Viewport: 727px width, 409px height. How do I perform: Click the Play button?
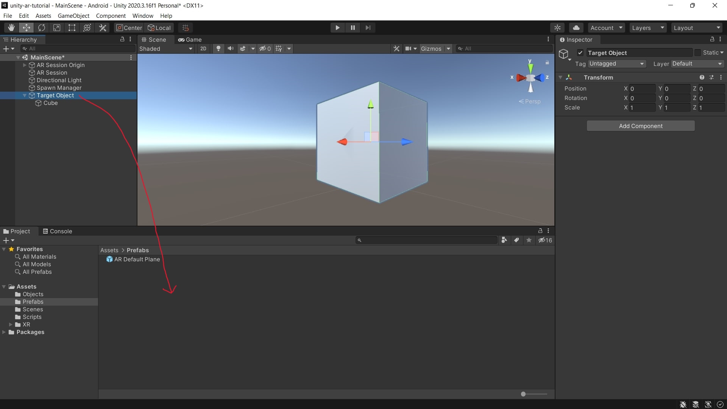click(x=337, y=28)
